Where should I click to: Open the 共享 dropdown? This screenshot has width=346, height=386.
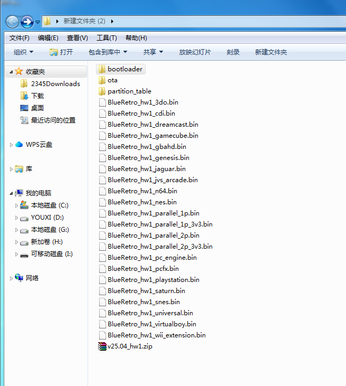(153, 52)
